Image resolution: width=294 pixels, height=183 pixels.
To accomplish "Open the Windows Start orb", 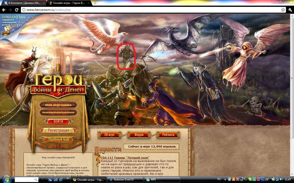I will click(x=7, y=179).
